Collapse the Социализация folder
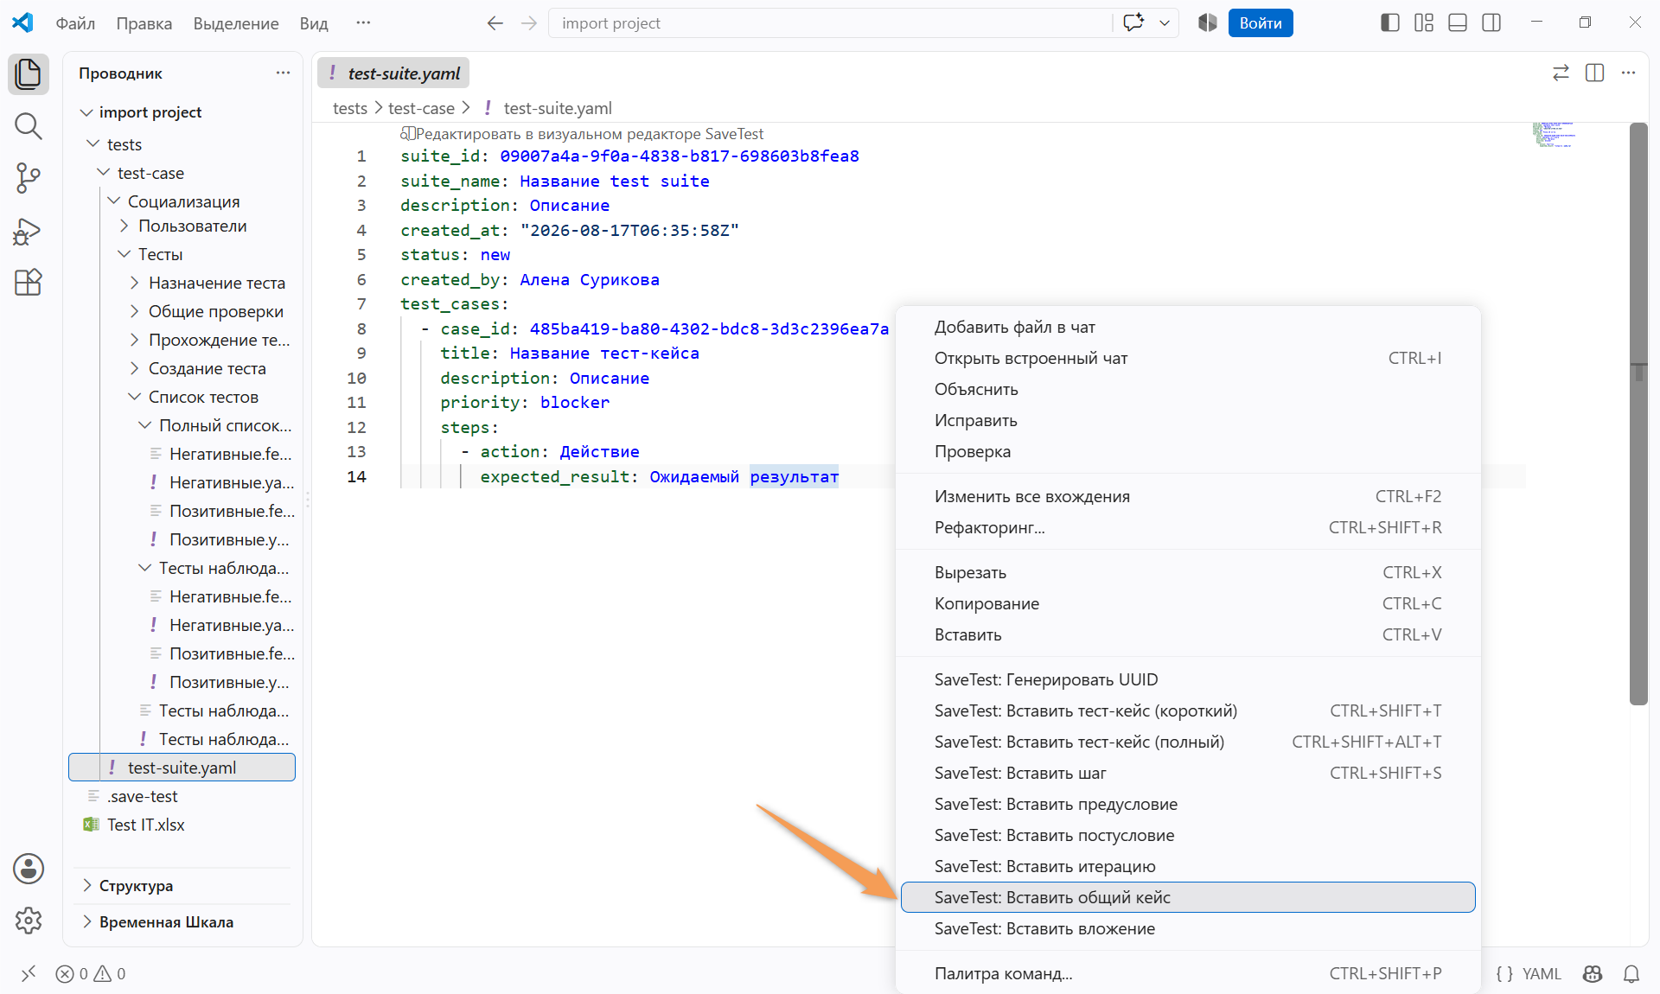 pyautogui.click(x=115, y=201)
